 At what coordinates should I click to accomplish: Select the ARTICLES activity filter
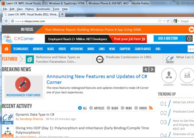point(97,108)
